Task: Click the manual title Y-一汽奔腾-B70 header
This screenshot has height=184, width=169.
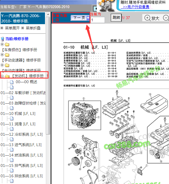Action: click(x=22, y=18)
